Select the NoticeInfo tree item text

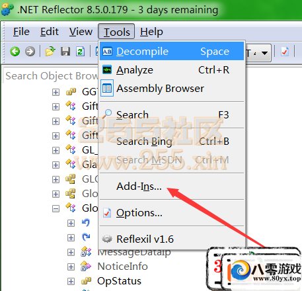(x=122, y=267)
